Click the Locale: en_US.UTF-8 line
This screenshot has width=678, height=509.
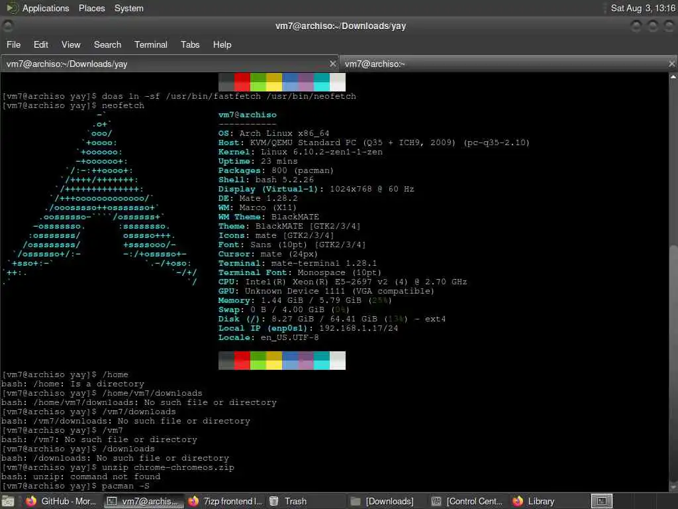(269, 337)
